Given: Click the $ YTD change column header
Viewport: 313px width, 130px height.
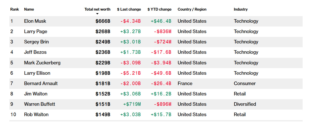Looking at the screenshot, I should point(159,9).
